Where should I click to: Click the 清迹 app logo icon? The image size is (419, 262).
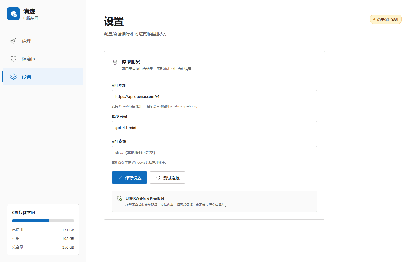tap(13, 14)
